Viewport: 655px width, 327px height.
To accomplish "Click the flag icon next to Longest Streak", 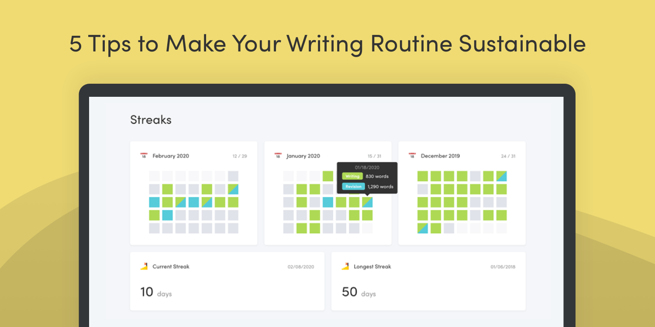I will (345, 266).
